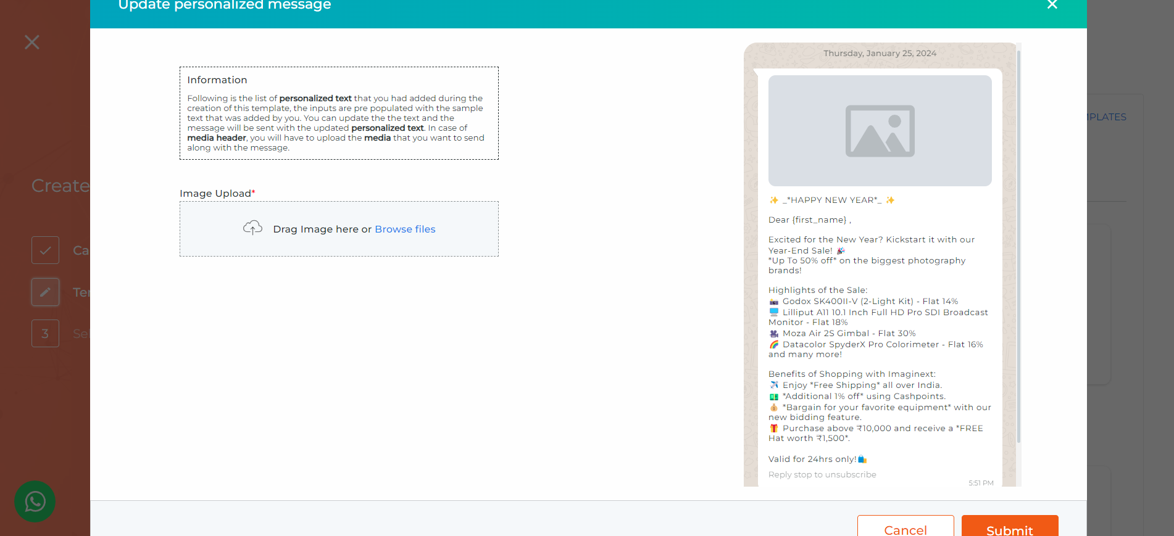Click the 'Reply stop to unsubscribe' text

coord(822,474)
